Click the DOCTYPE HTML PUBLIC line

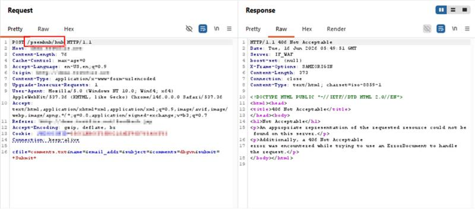coord(326,97)
